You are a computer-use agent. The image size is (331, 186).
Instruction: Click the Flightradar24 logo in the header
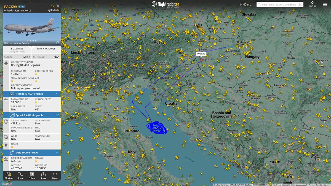(x=165, y=4)
